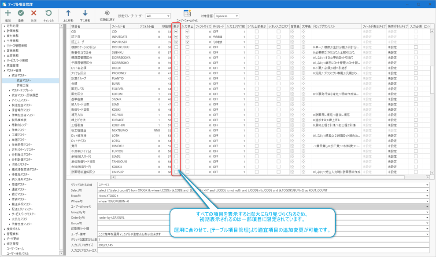Select 詳細工程 in the tree

pos(22,85)
